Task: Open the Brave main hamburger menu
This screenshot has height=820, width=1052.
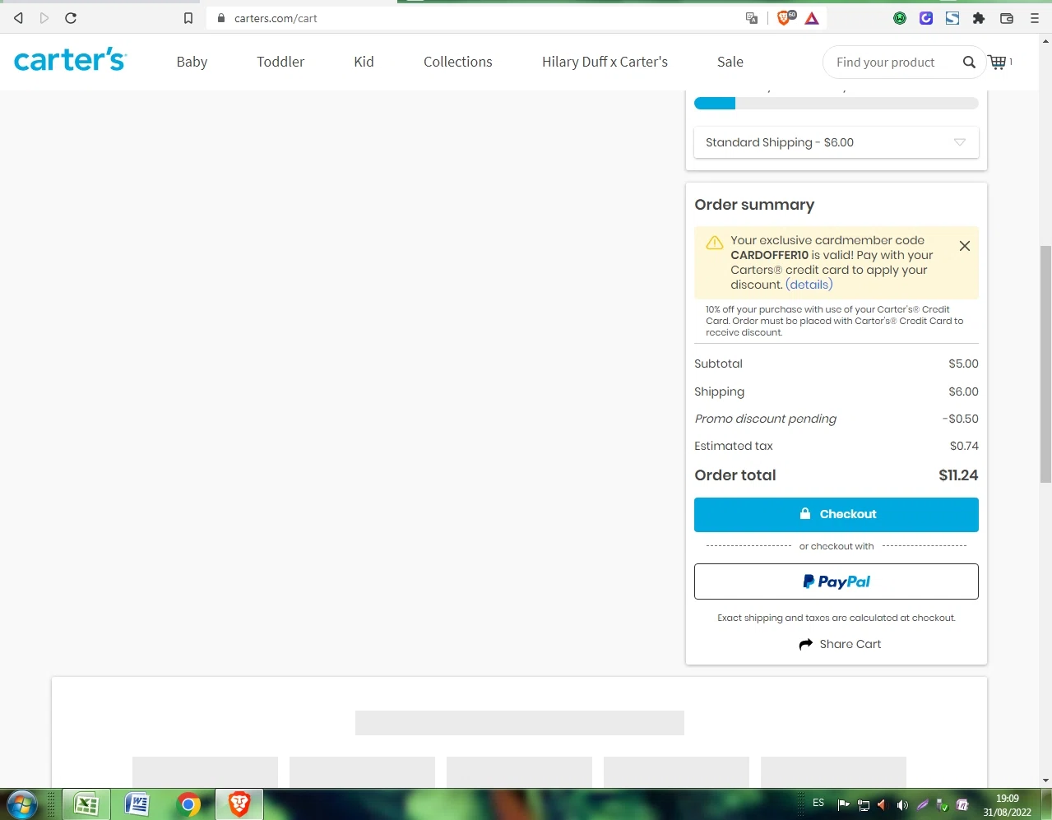Action: coord(1035,18)
